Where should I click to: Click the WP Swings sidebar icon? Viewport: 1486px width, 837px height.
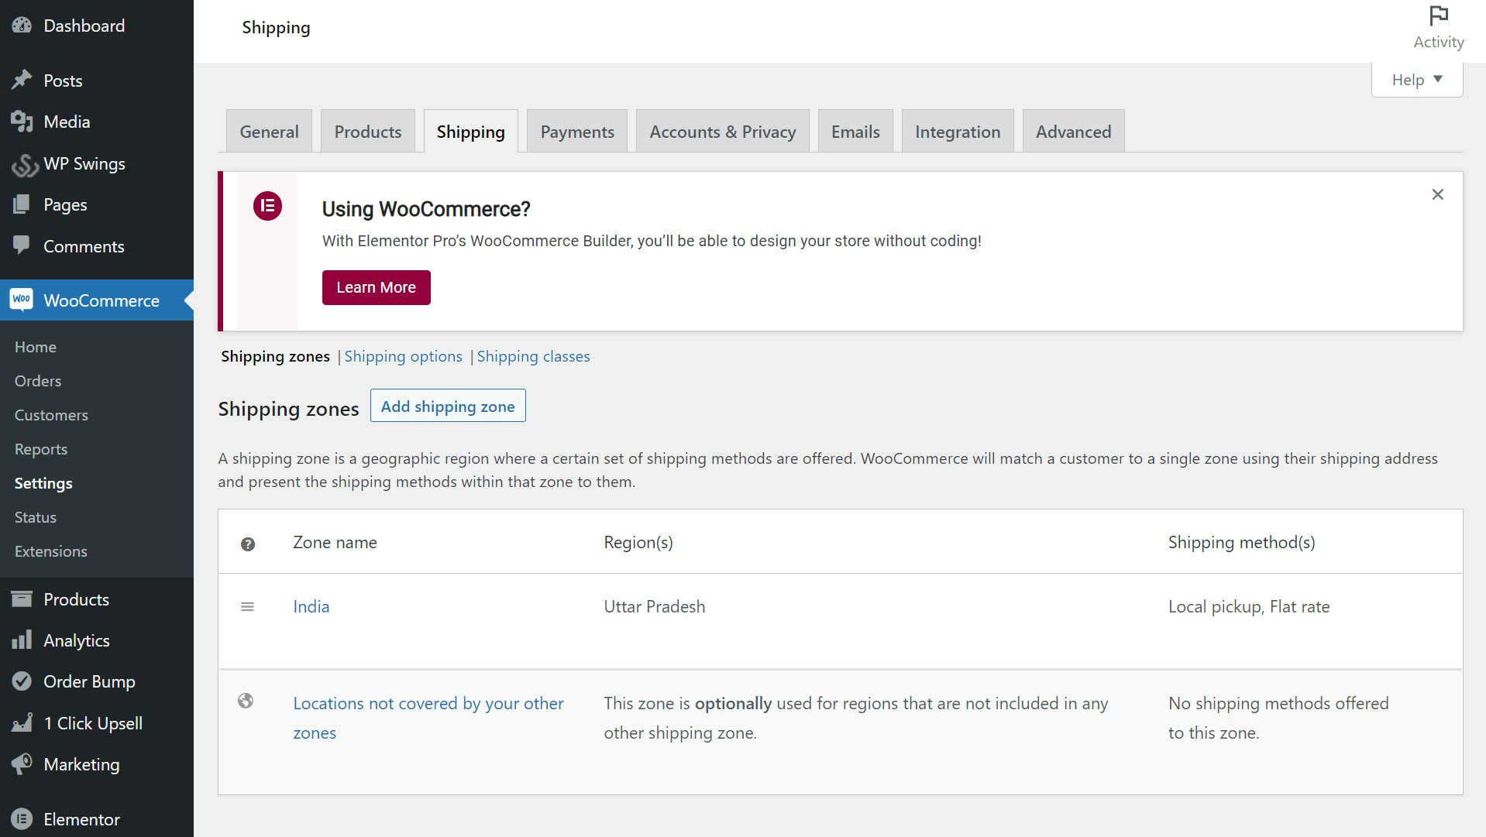pos(23,164)
